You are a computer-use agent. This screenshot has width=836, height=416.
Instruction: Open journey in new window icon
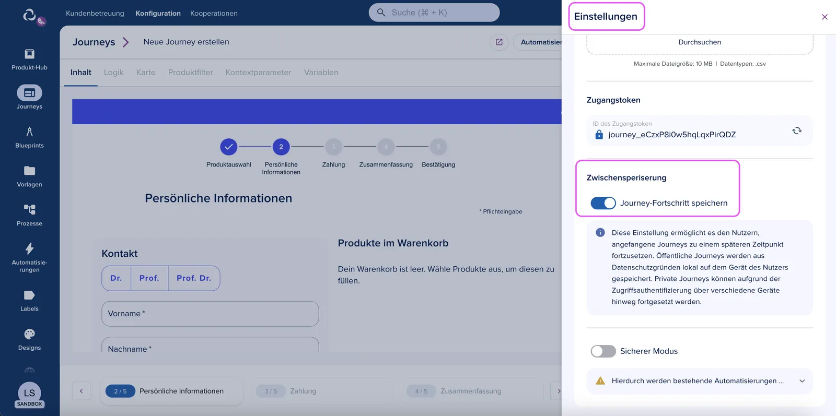click(499, 42)
